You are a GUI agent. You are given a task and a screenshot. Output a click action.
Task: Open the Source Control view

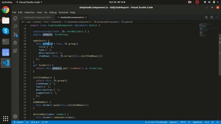click(15, 34)
